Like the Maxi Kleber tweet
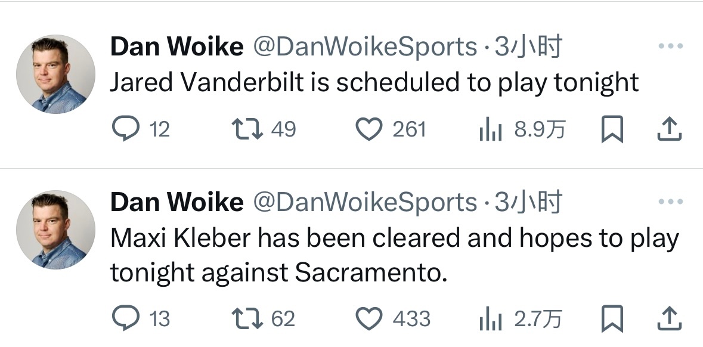 368,319
